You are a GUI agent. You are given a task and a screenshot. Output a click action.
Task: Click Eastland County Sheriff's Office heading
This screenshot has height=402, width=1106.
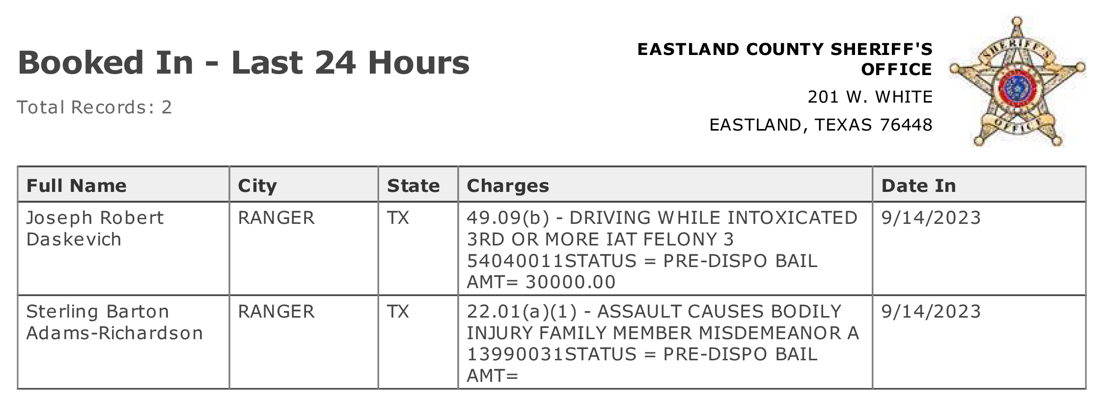pyautogui.click(x=785, y=59)
